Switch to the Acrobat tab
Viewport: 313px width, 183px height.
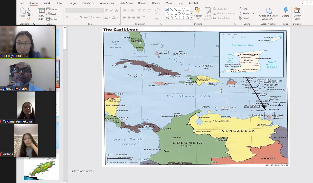coord(193,3)
